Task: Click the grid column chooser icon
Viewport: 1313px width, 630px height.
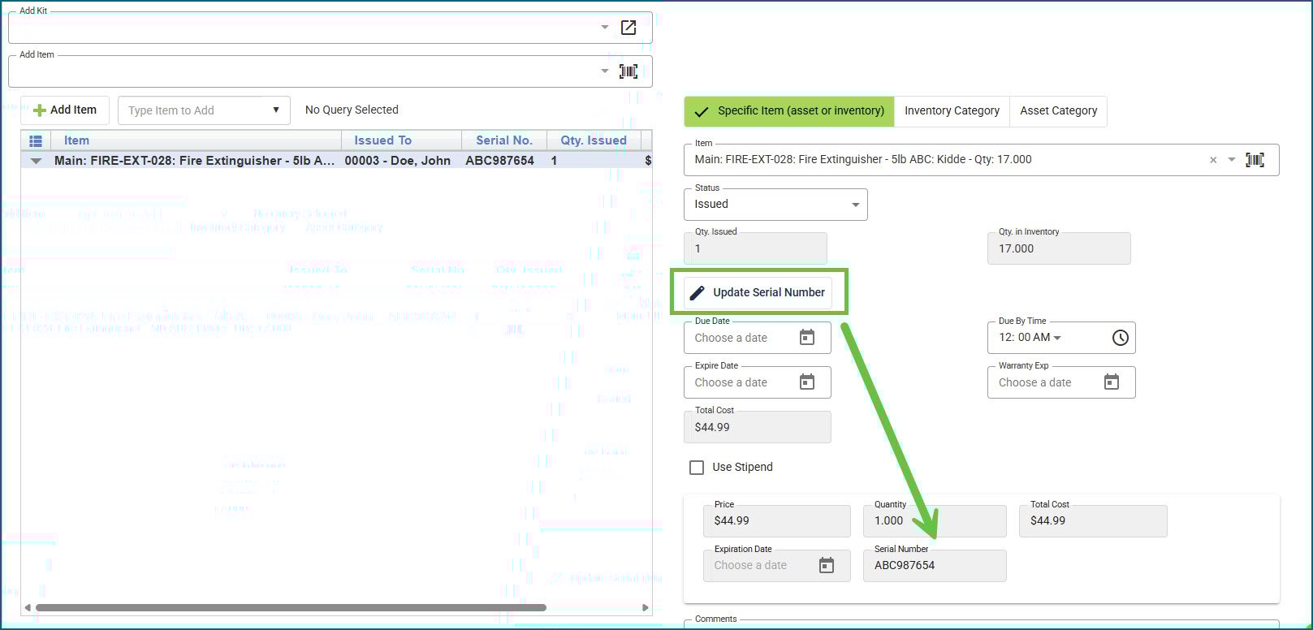Action: tap(36, 140)
